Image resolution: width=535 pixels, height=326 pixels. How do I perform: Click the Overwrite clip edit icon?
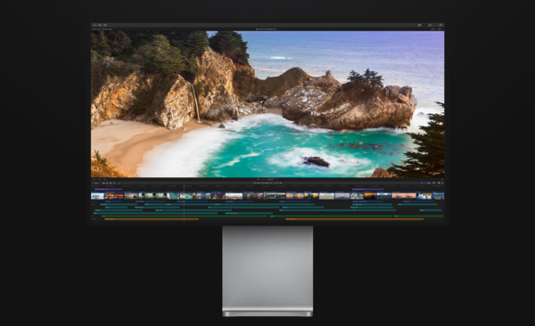114,183
